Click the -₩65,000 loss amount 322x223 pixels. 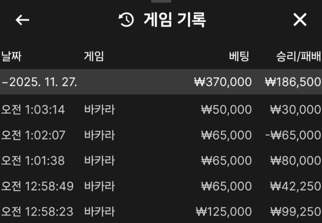click(x=293, y=135)
